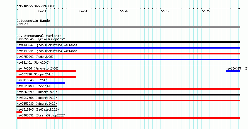Open the esv2759542 (Redon2006) label
The width and height of the screenshot is (248, 129).
pos(35,57)
